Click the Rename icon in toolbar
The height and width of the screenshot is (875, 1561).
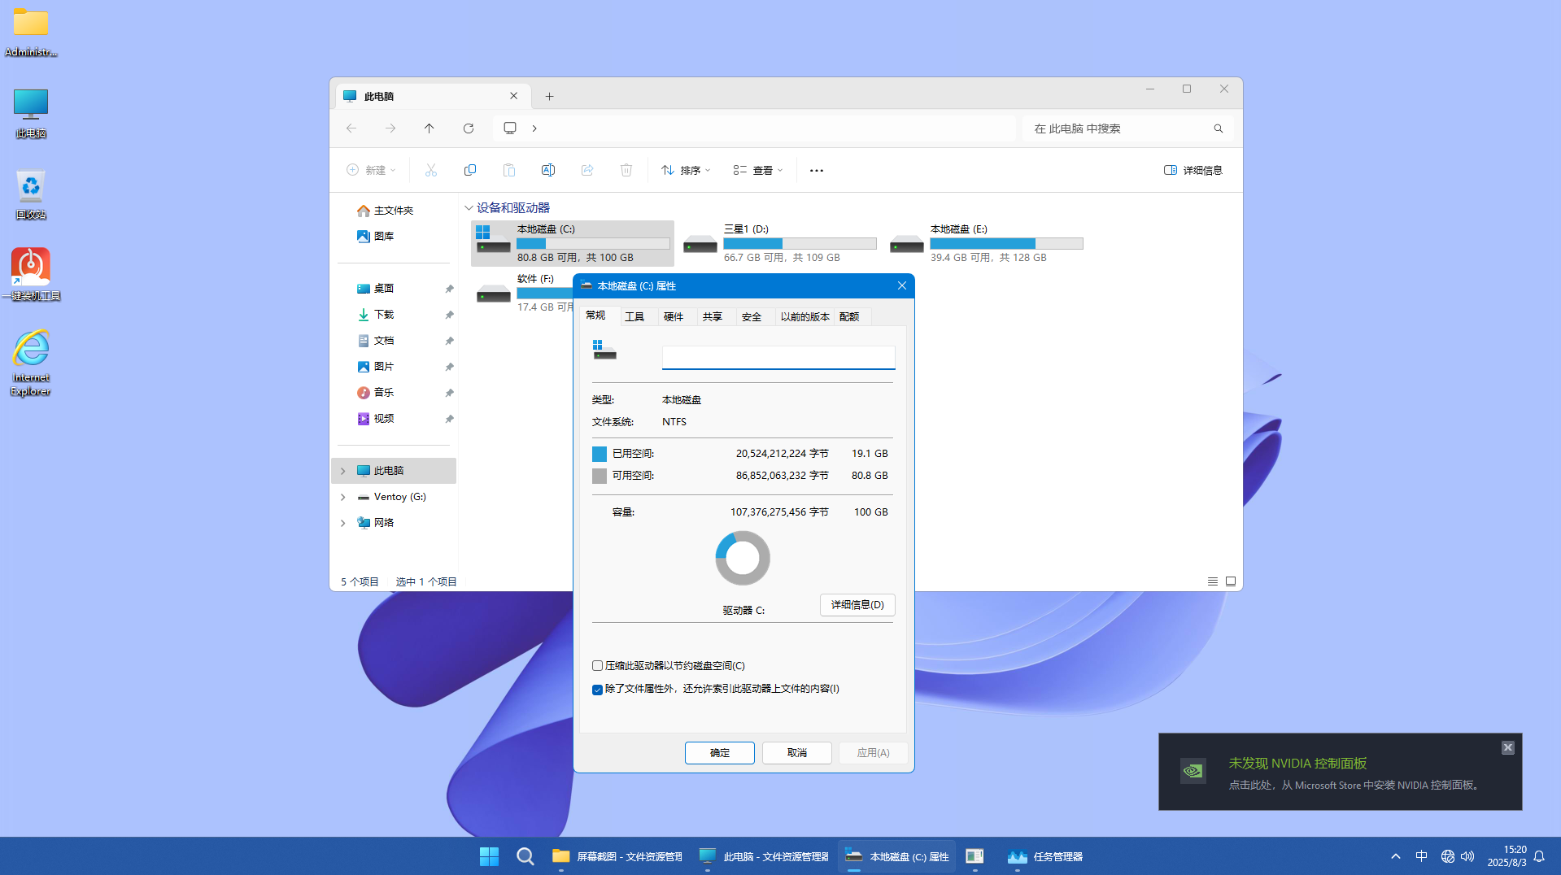point(548,170)
